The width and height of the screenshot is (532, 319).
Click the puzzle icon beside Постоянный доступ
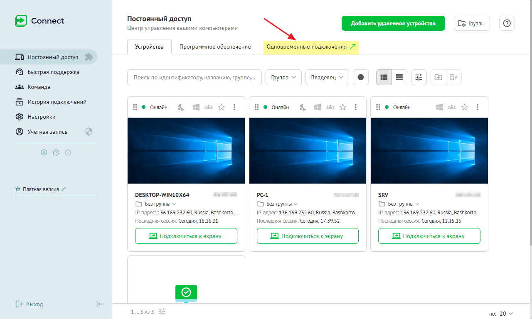[88, 57]
